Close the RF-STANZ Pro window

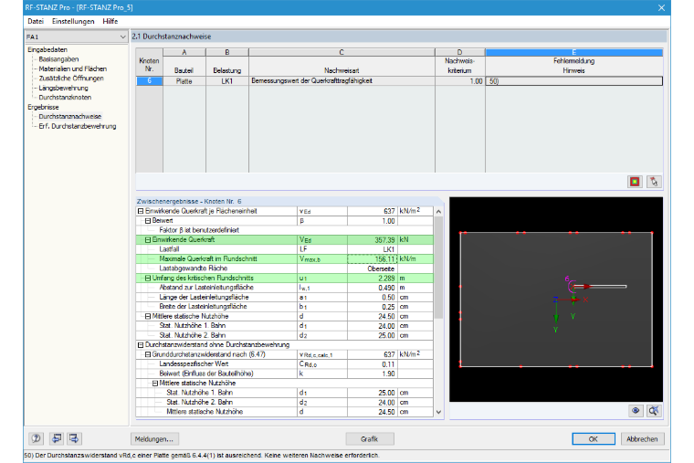(661, 7)
